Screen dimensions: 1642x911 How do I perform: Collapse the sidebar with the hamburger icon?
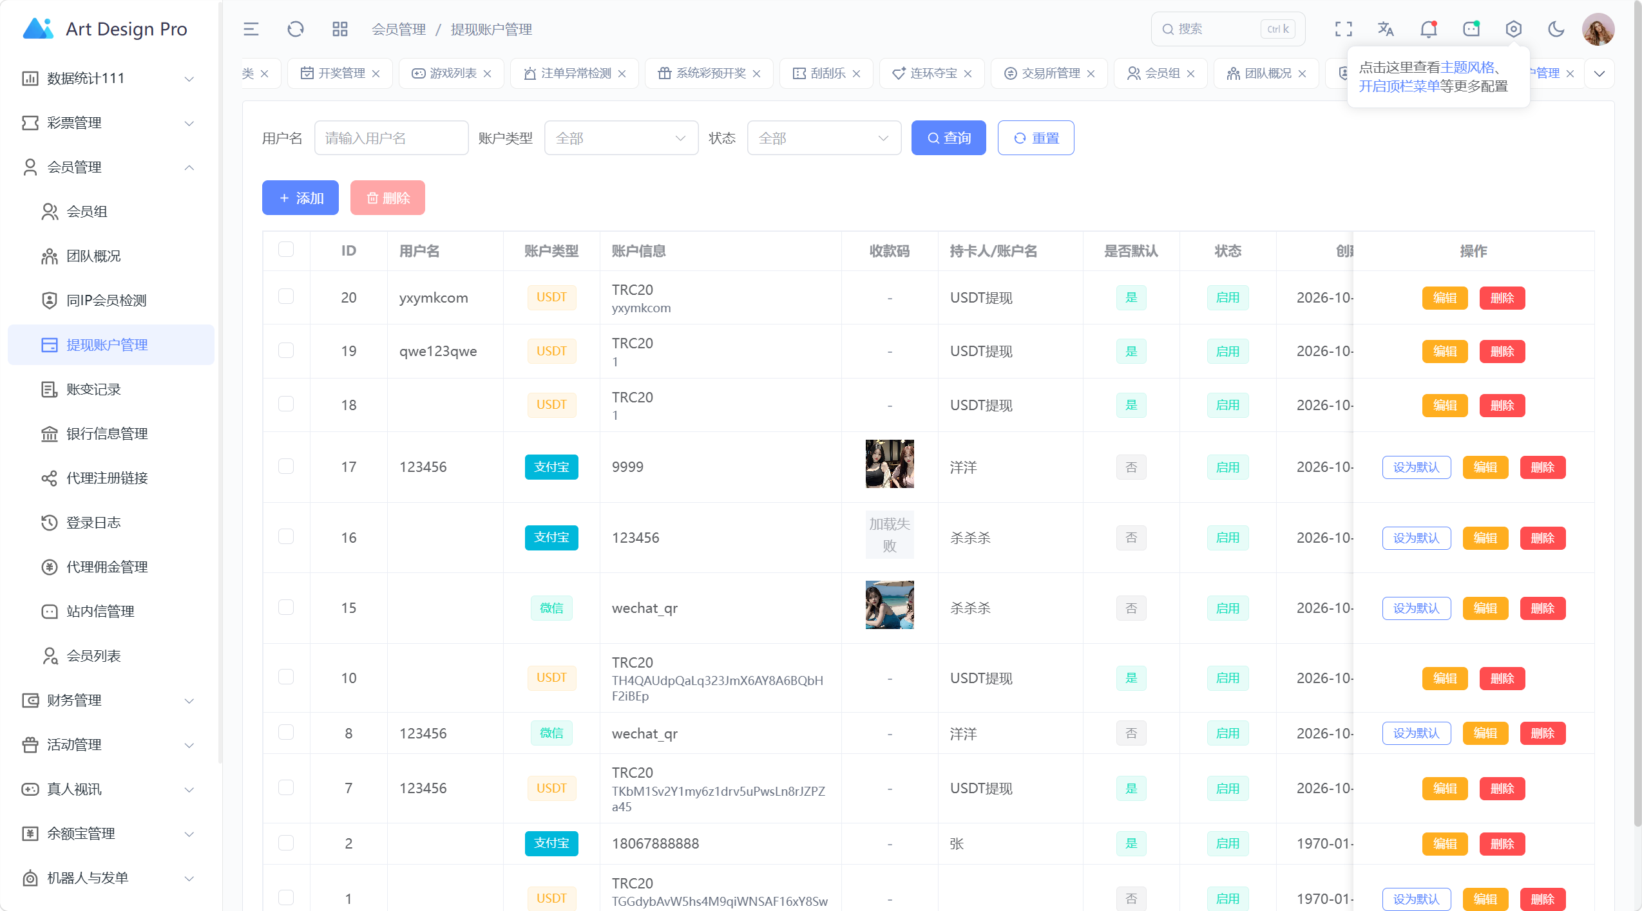[x=251, y=29]
